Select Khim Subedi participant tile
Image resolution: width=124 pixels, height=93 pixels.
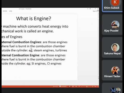click(112, 6)
